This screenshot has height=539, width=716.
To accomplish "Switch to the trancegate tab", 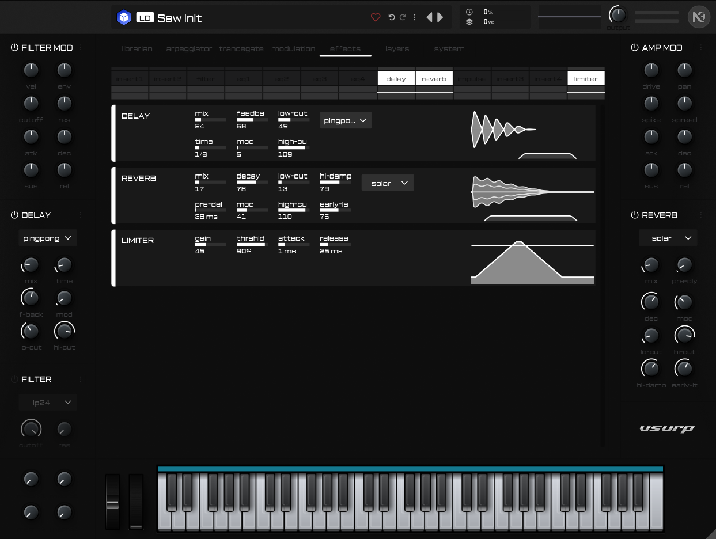I will [241, 49].
